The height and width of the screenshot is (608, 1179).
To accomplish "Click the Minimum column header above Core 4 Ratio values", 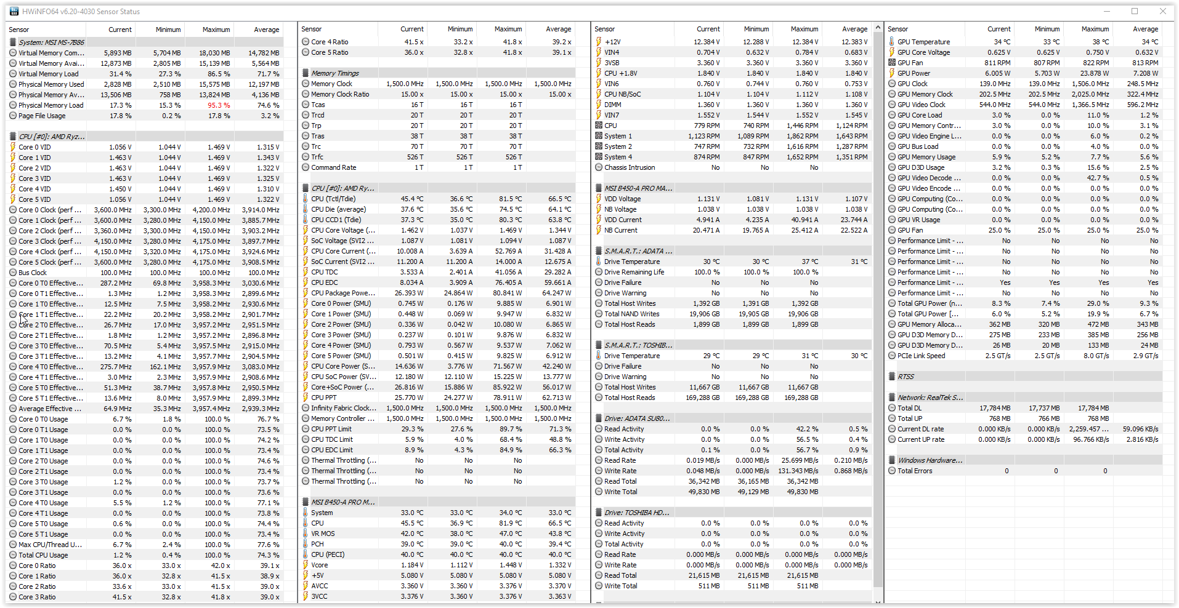I will (x=452, y=29).
